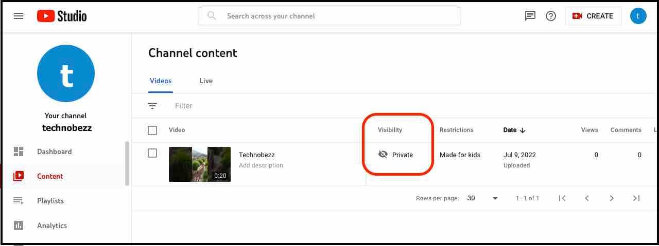Image resolution: width=659 pixels, height=246 pixels.
Task: Focus the Filter input field
Action: 184,106
